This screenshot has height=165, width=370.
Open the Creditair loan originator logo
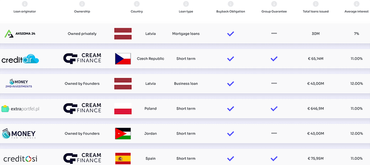click(x=20, y=59)
